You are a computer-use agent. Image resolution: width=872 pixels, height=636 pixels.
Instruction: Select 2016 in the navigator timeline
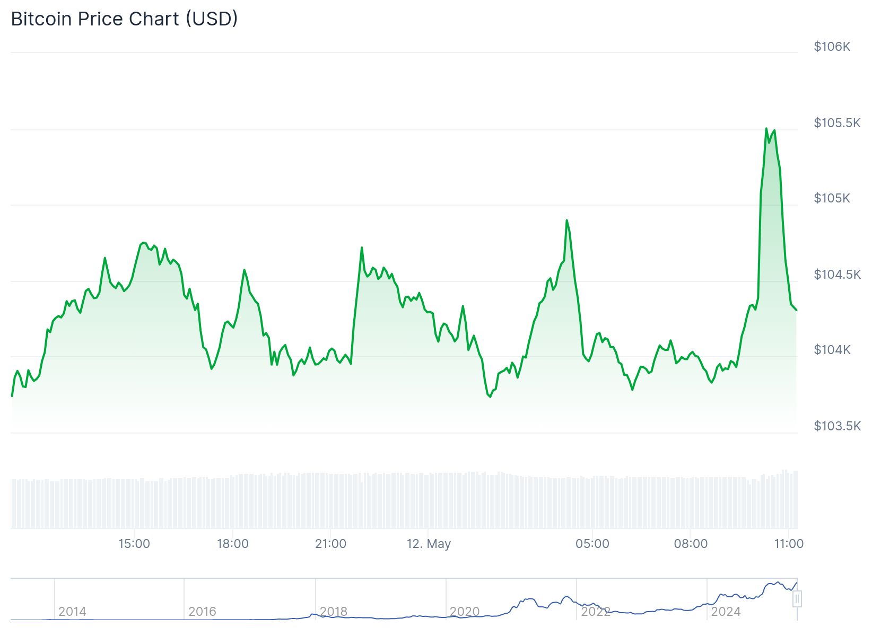point(202,612)
